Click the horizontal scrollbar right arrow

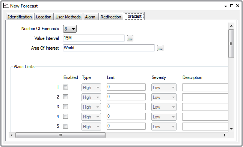[225, 135]
